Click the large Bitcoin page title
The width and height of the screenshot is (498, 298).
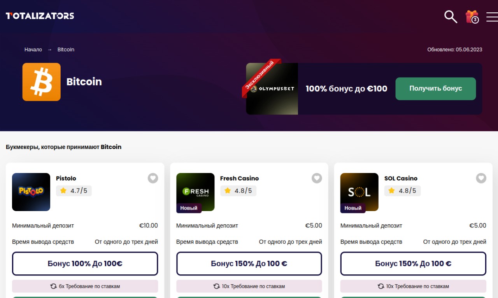84,82
